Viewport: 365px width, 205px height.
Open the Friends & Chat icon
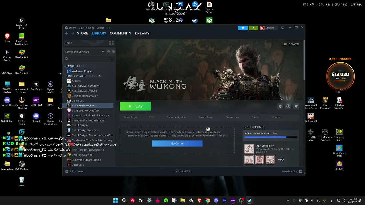pos(301,171)
